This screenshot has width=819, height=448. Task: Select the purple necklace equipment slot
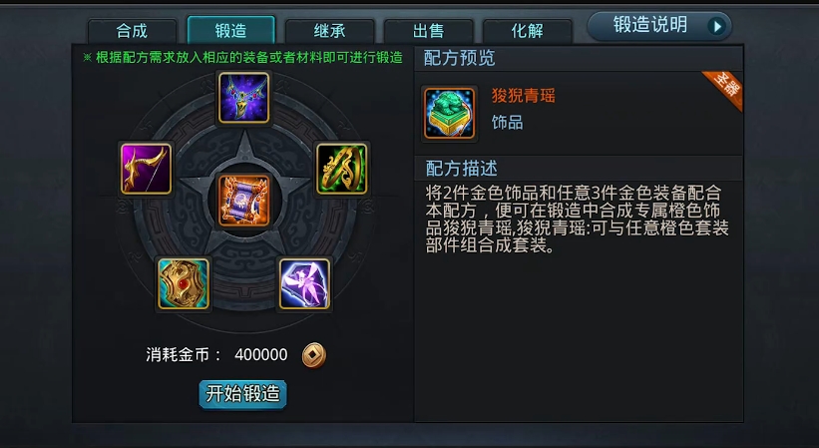coord(244,98)
